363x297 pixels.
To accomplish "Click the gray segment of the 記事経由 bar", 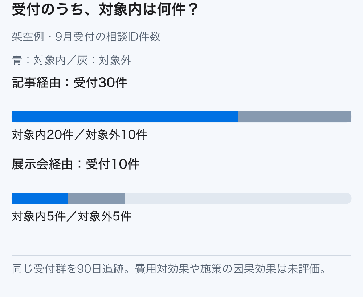I will [x=295, y=117].
